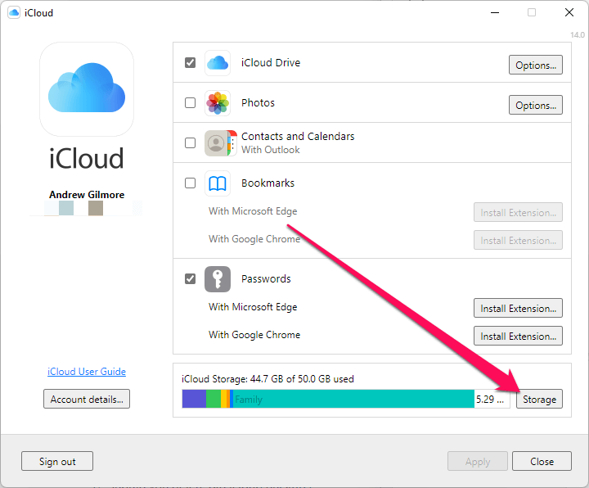Uncheck the Passwords checkbox
This screenshot has height=488, width=589.
point(190,279)
